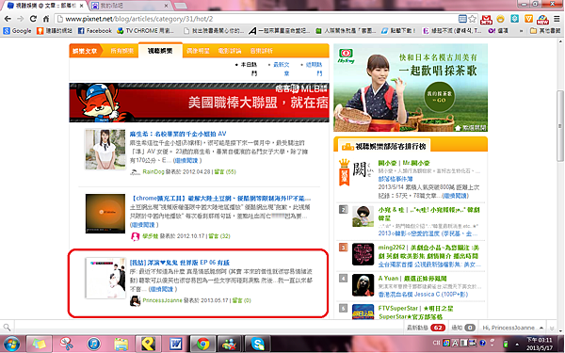Image resolution: width=565 pixels, height=353 pixels.
Task: Open the A Yuan blog link
Action: click(x=412, y=279)
